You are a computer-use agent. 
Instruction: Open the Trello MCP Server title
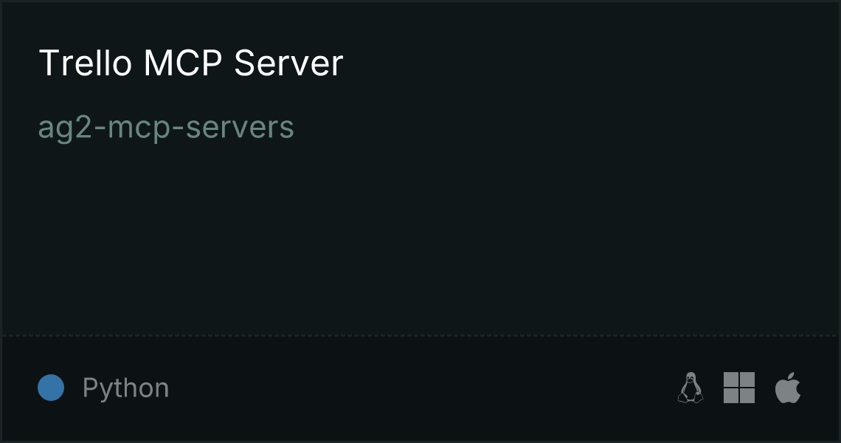(x=191, y=63)
